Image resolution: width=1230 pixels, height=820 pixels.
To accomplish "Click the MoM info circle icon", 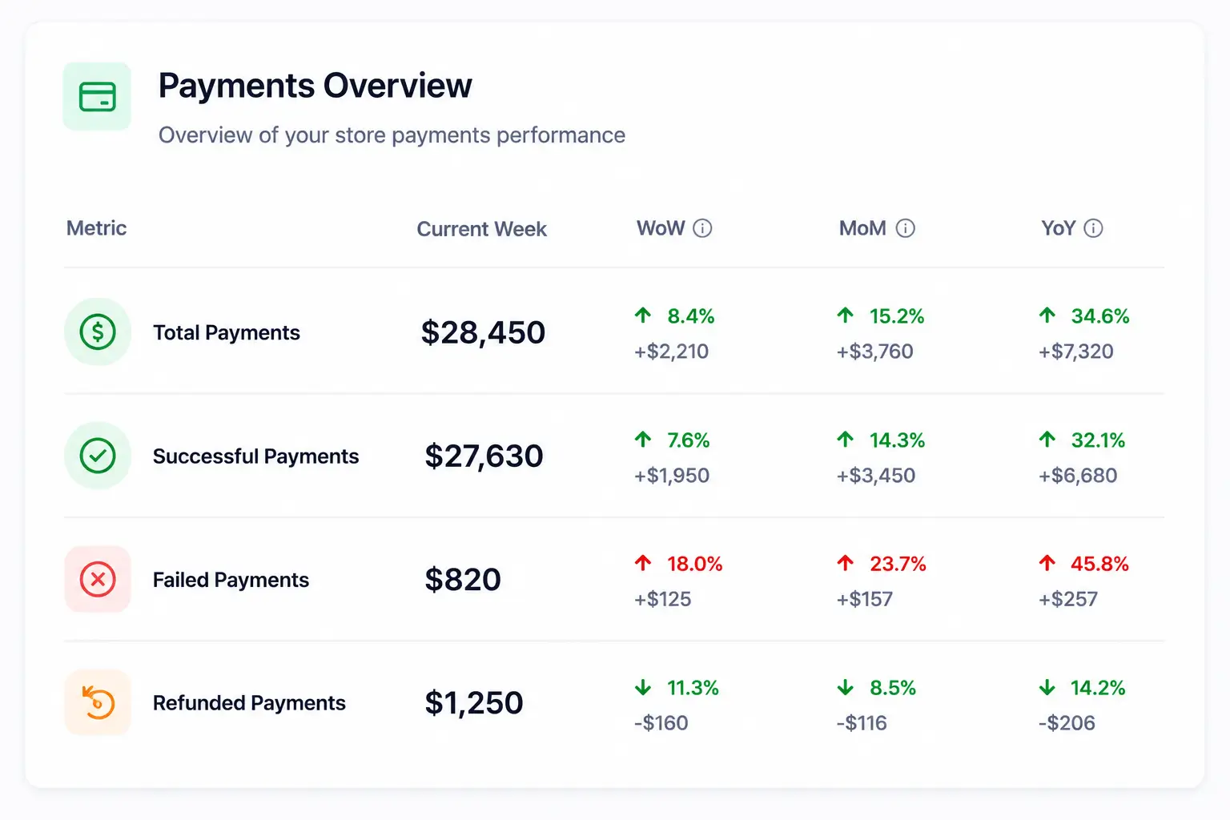I will pos(905,228).
